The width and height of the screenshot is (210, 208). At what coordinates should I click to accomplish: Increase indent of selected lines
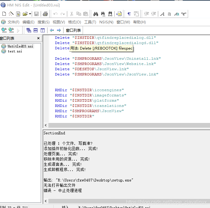click(146, 14)
